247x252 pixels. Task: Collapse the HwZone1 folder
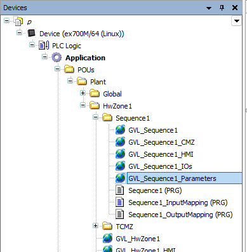[83, 105]
